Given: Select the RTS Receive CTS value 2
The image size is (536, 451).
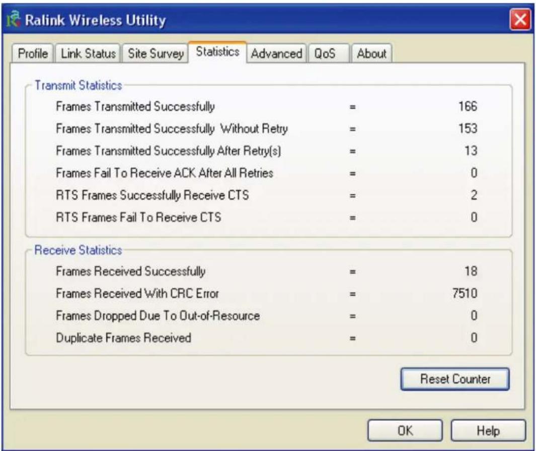Looking at the screenshot, I should click(x=474, y=195).
